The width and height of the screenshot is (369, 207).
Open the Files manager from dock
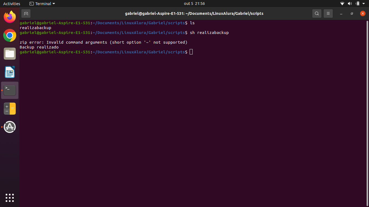[10, 54]
